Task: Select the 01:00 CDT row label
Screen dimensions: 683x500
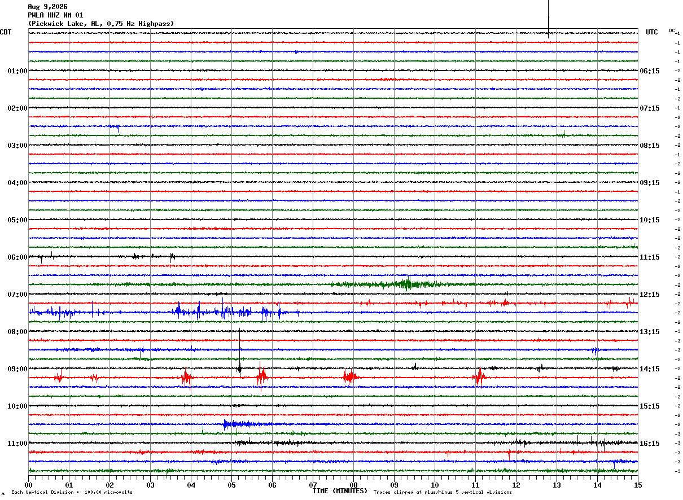Action: [x=17, y=71]
